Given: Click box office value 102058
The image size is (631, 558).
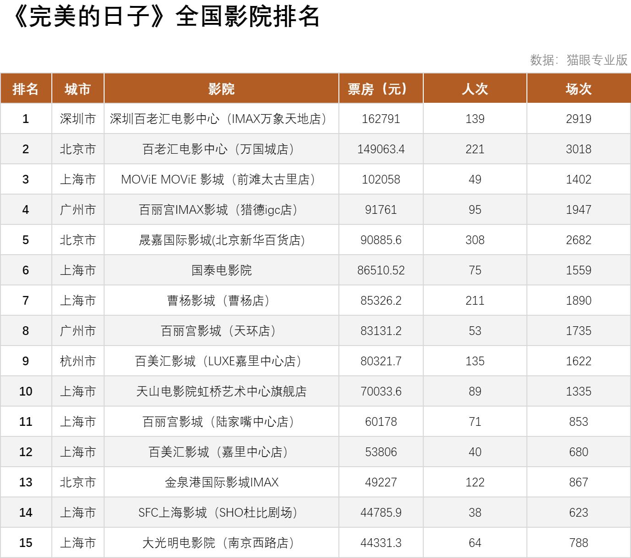Looking at the screenshot, I should point(381,179).
